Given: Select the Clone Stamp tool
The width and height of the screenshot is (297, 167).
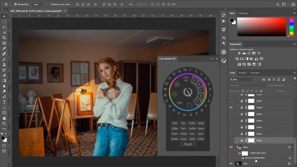Looking at the screenshot, I should [x=4, y=64].
